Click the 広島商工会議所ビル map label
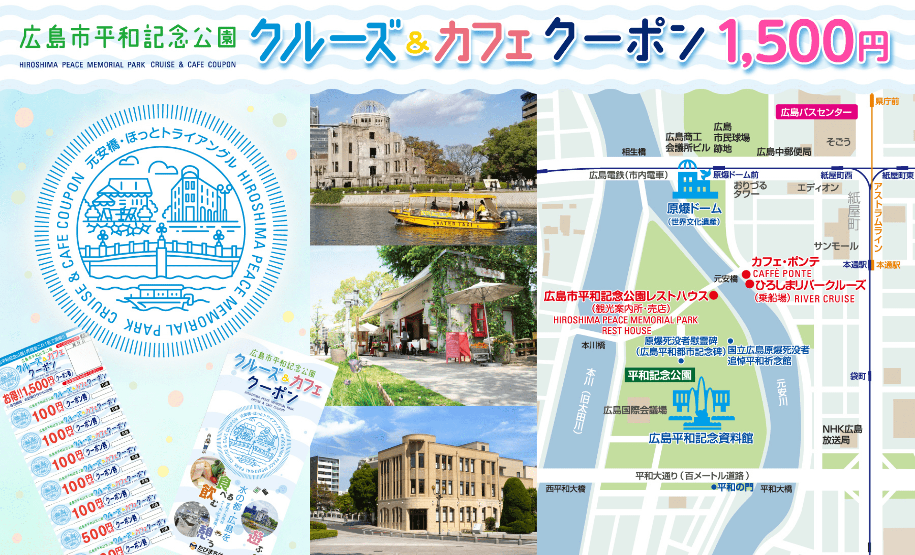 [687, 142]
